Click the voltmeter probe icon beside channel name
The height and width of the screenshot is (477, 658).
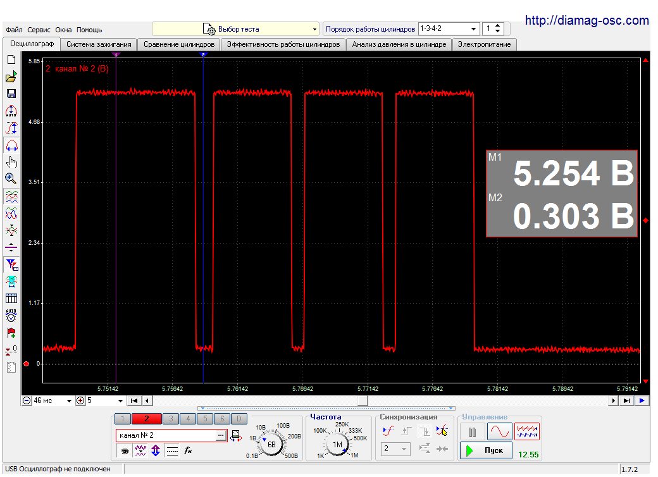pos(236,435)
